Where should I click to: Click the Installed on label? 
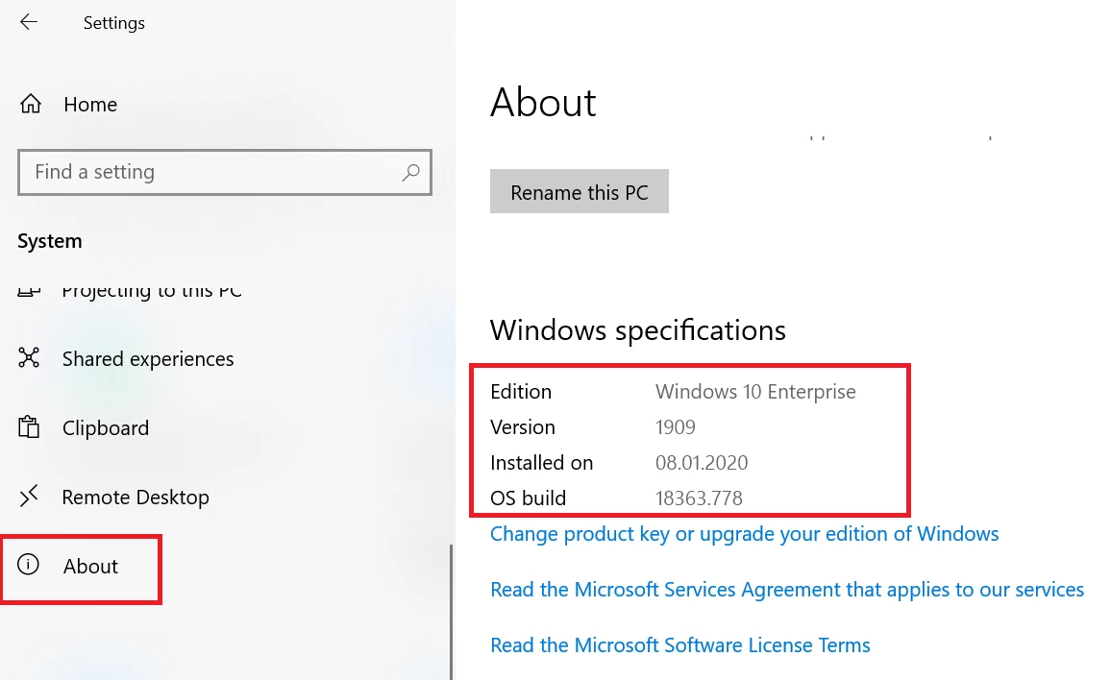(541, 463)
